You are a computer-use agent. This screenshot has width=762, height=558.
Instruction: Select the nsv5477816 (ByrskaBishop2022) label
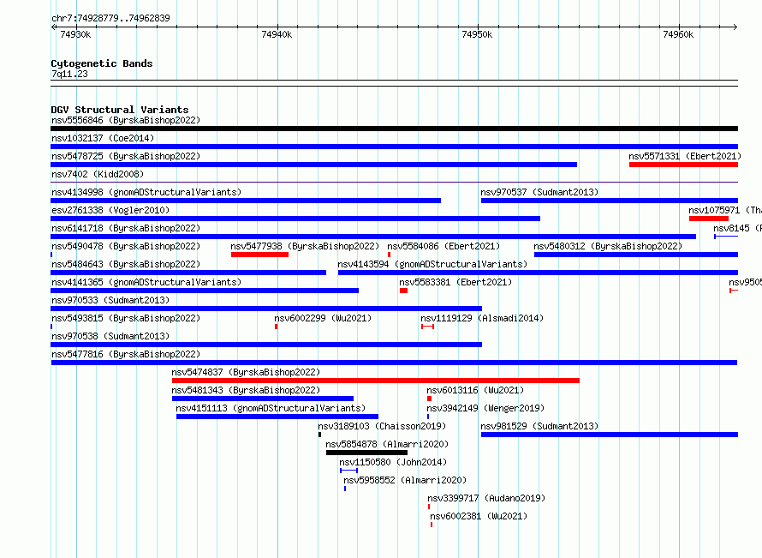point(126,354)
